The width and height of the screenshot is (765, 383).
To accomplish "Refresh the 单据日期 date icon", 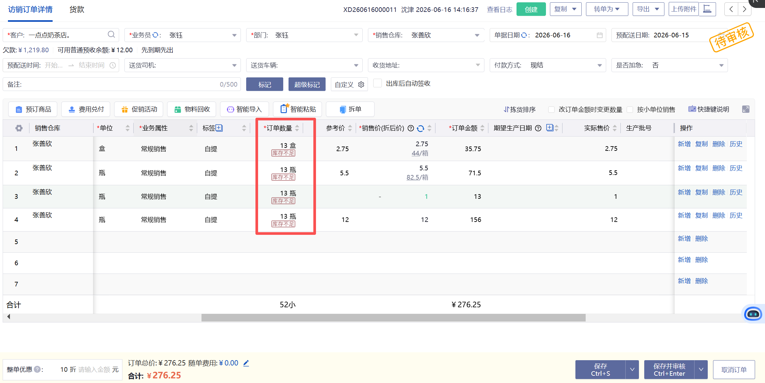I will coord(524,35).
